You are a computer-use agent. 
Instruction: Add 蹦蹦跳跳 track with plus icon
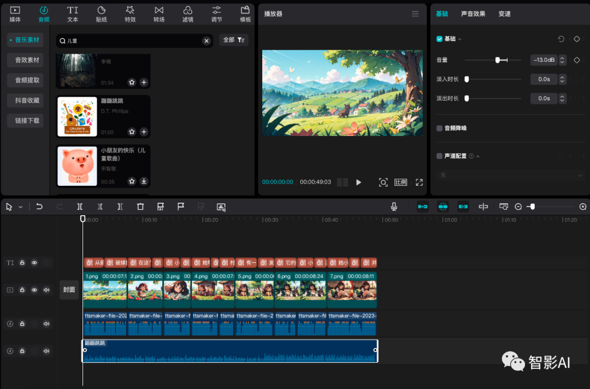[x=144, y=132]
